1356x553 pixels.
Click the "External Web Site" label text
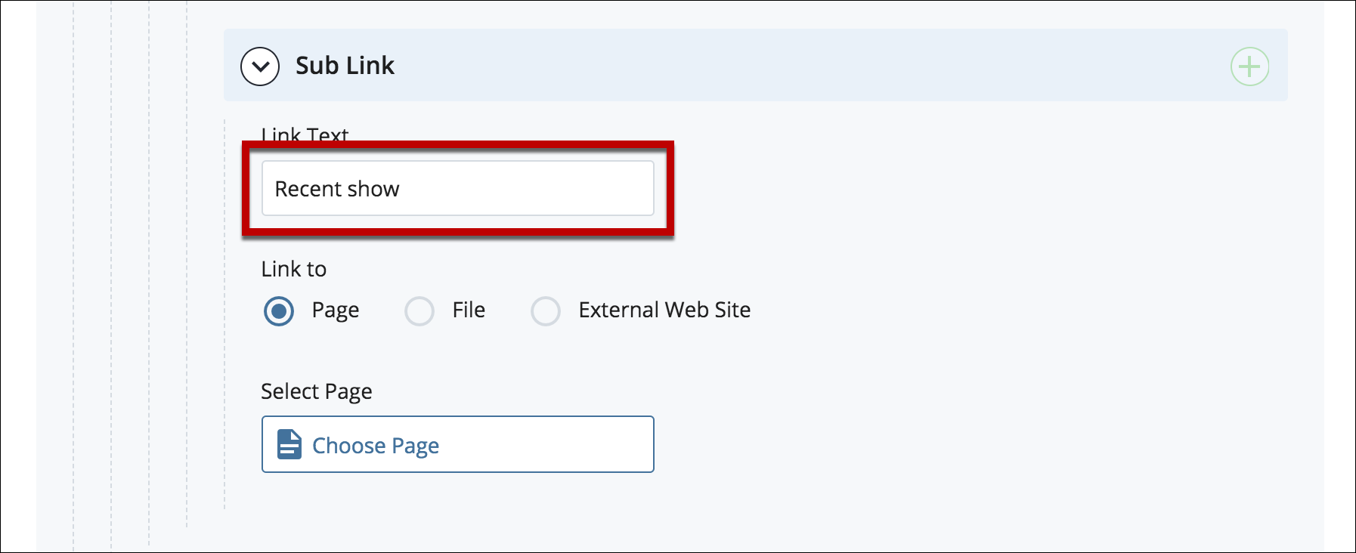coord(664,310)
